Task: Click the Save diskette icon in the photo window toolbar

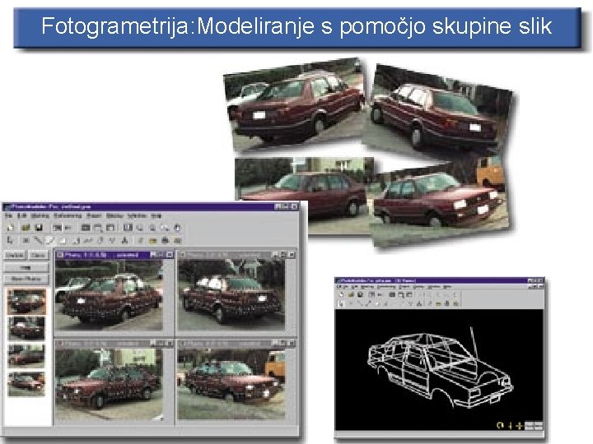Action: coord(39,228)
